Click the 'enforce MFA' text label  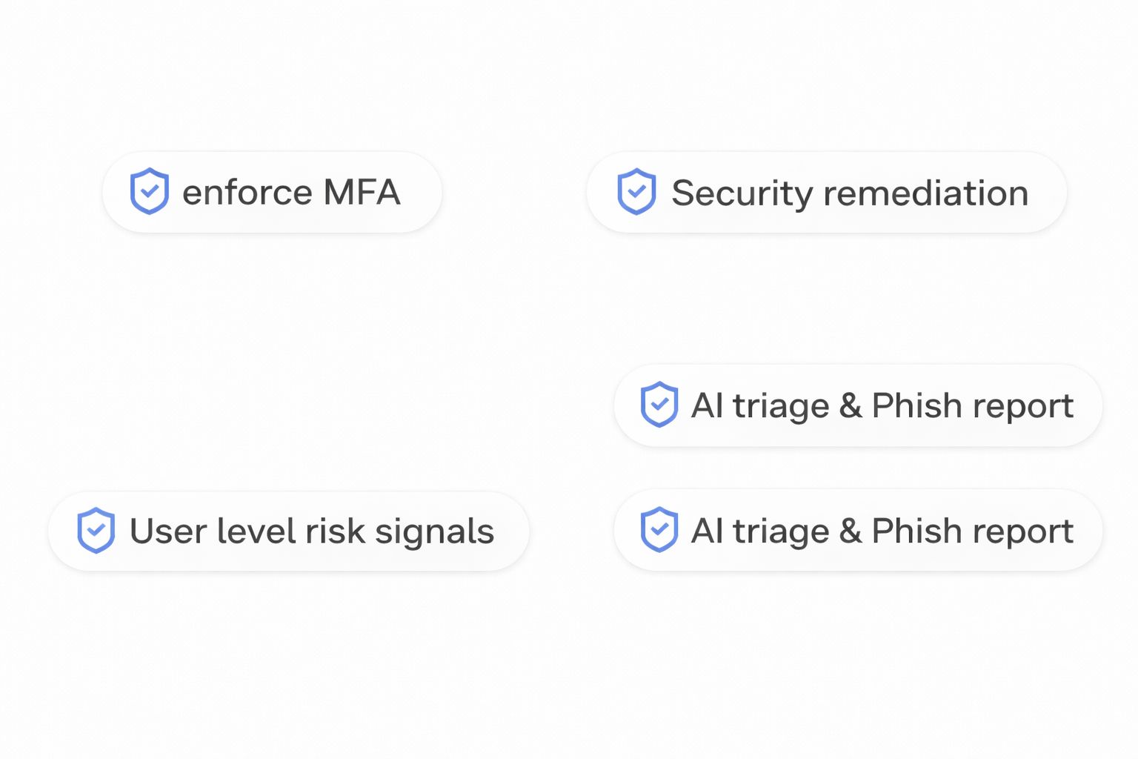[x=291, y=193]
